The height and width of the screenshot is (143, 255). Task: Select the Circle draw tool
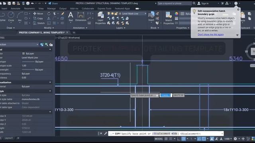pos(11,17)
